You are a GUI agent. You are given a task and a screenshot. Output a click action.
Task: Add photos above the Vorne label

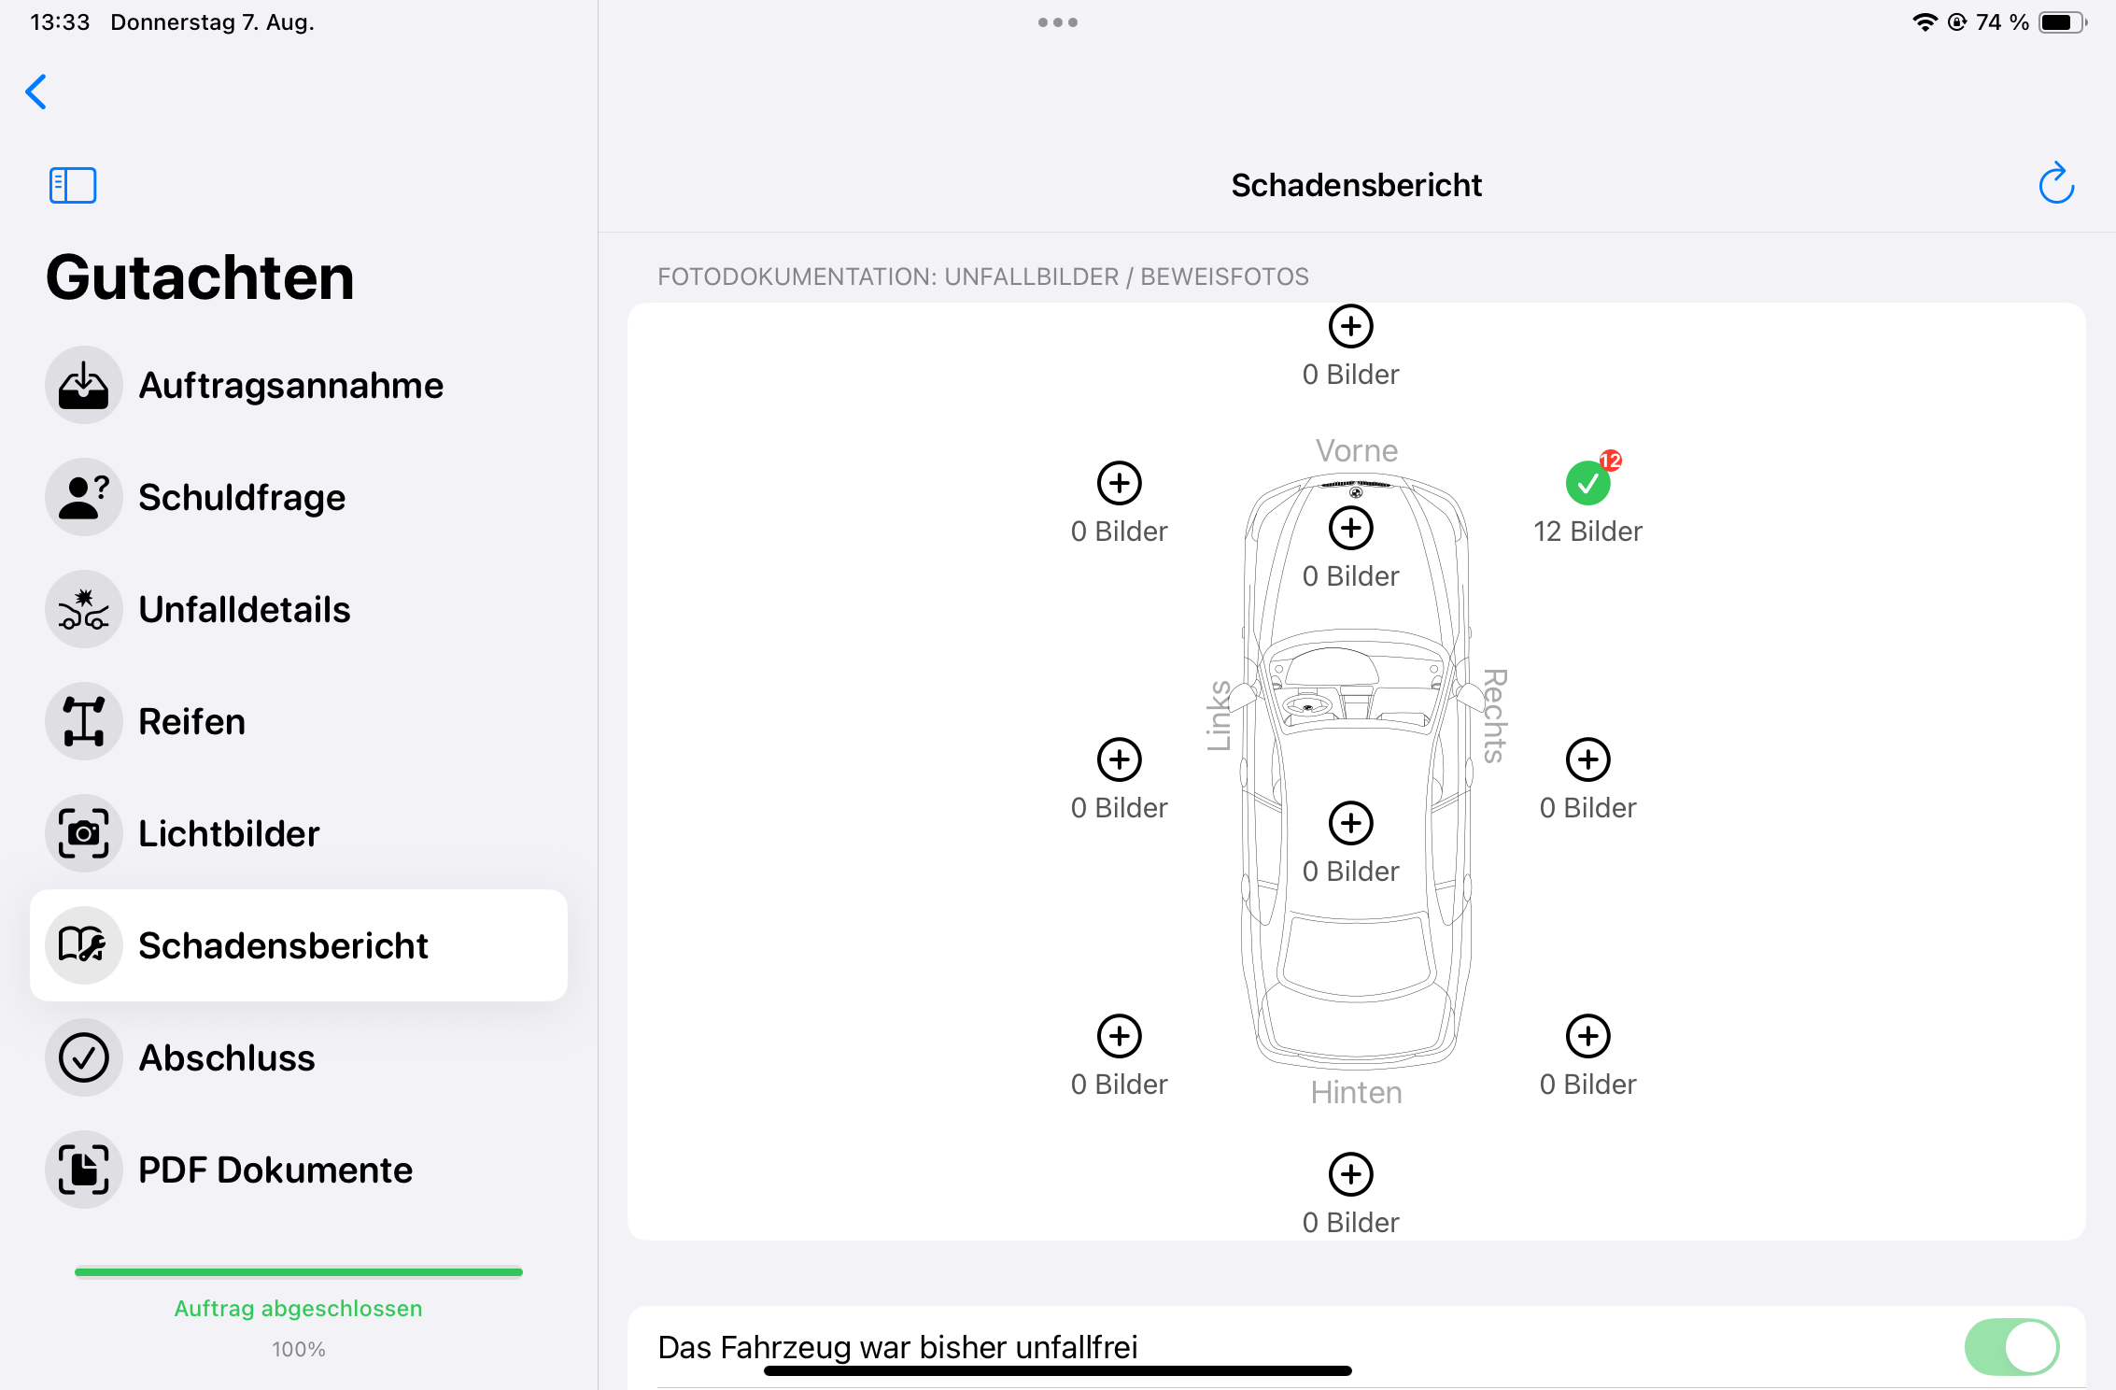pyautogui.click(x=1350, y=327)
